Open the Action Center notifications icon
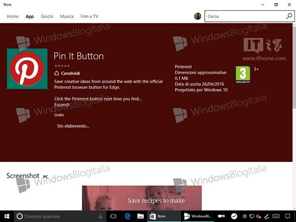The image size is (296, 222). [x=288, y=217]
